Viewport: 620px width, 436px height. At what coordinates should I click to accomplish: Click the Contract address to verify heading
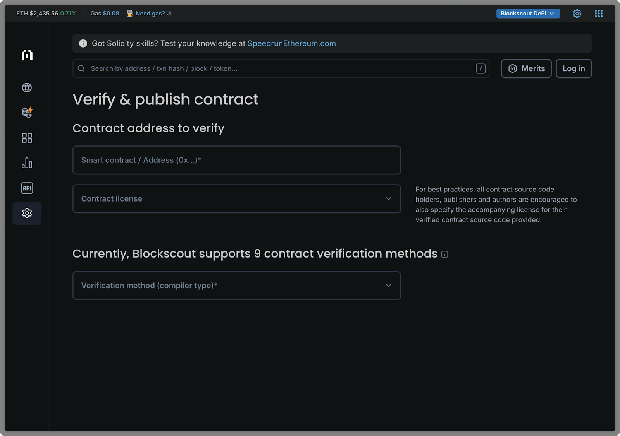click(148, 128)
